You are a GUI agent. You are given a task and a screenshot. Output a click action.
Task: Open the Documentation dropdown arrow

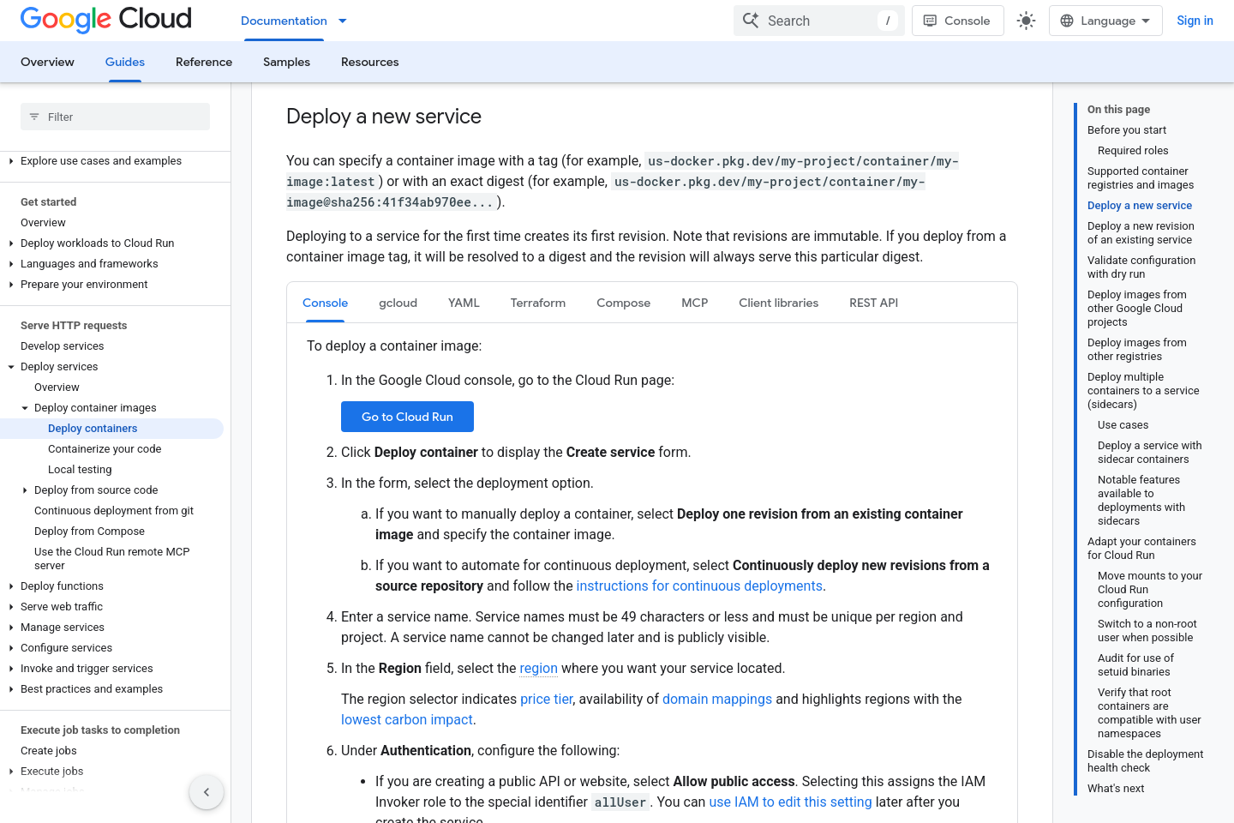coord(343,21)
